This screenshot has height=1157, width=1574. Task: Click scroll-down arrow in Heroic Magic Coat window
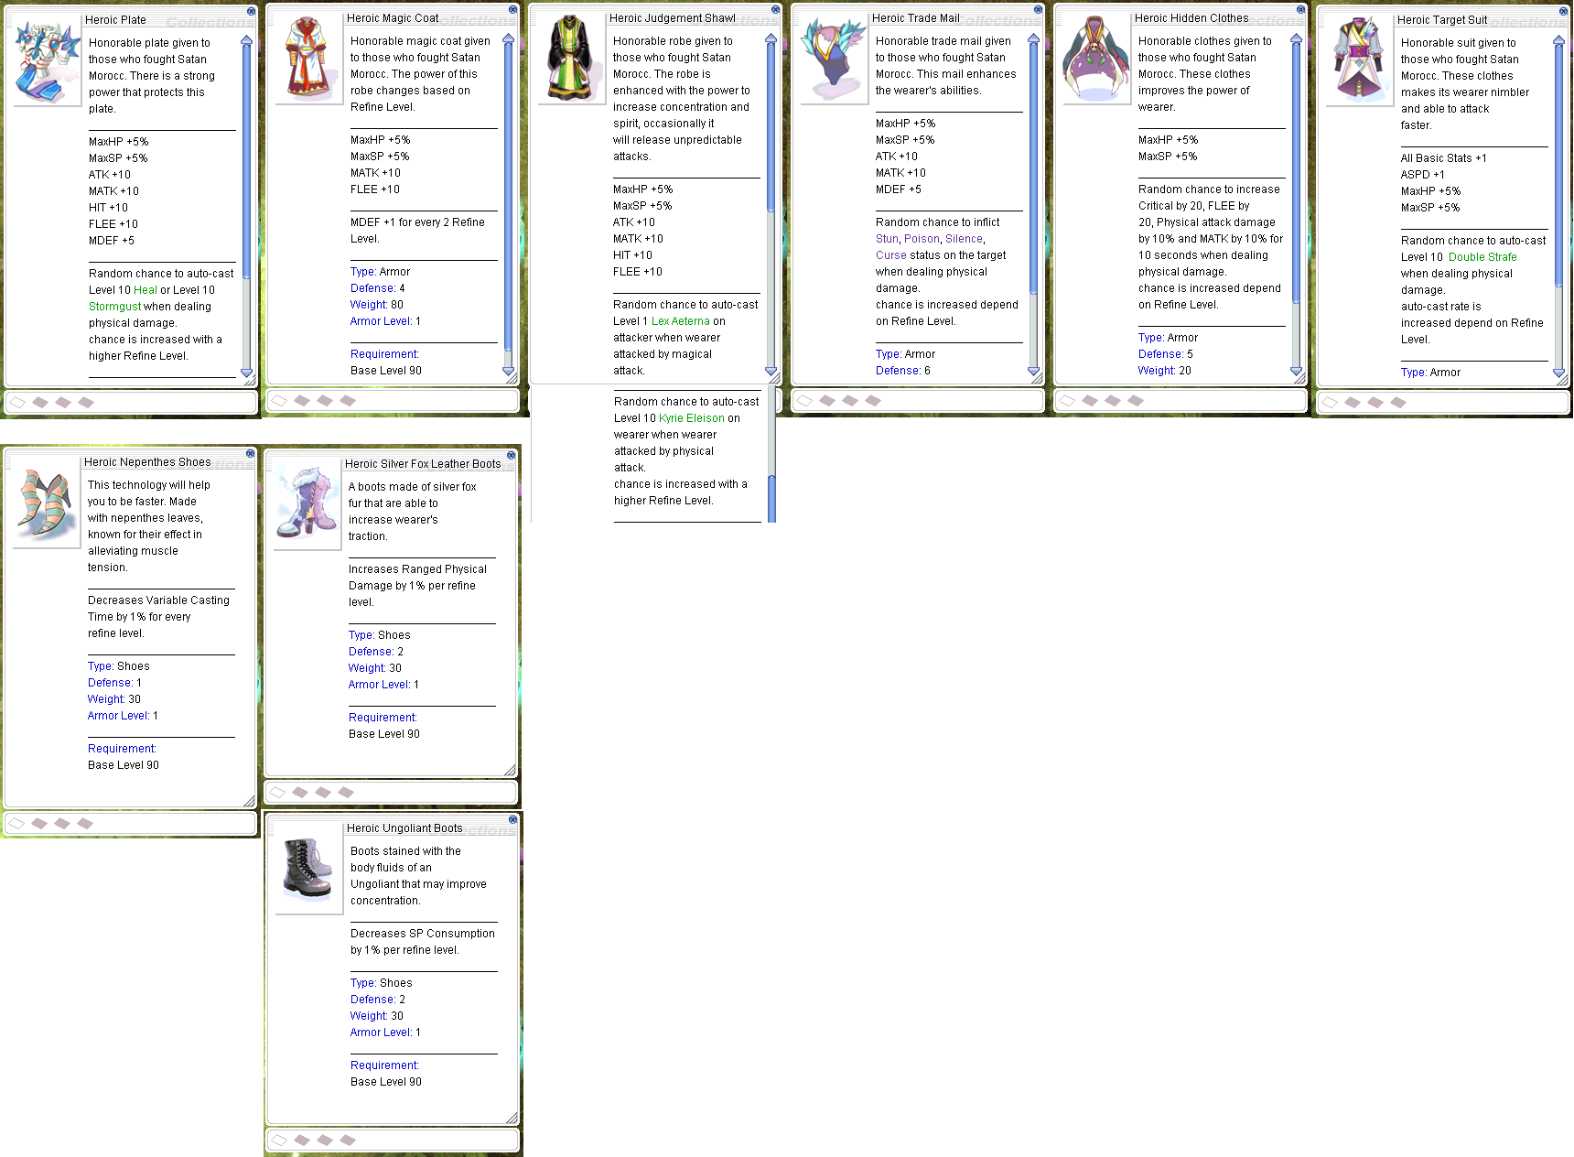pyautogui.click(x=509, y=371)
